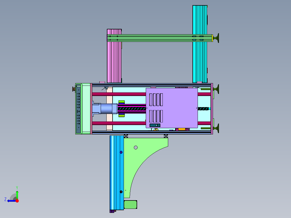Click the red origin ball of the axis triad
This screenshot has width=291, height=218.
[17, 201]
